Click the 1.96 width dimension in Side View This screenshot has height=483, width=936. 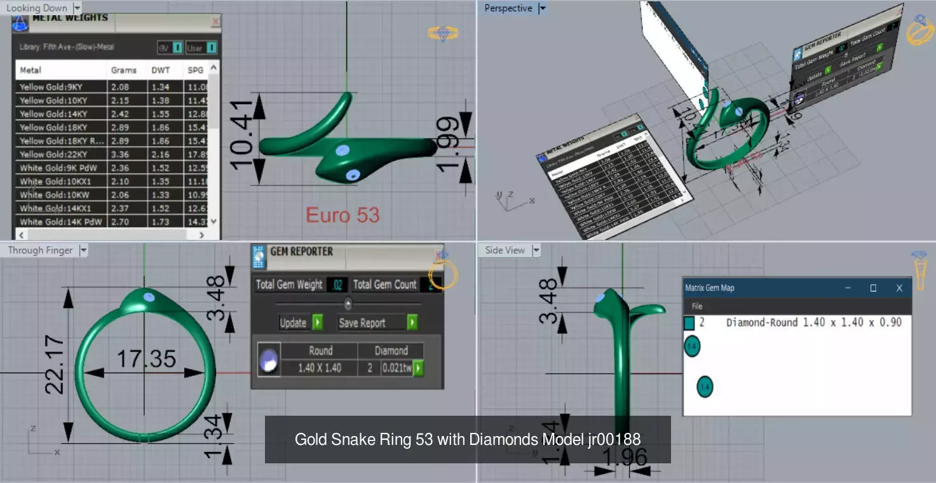(x=624, y=458)
